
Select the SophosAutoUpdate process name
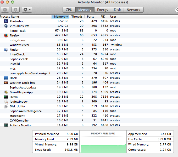(23, 87)
